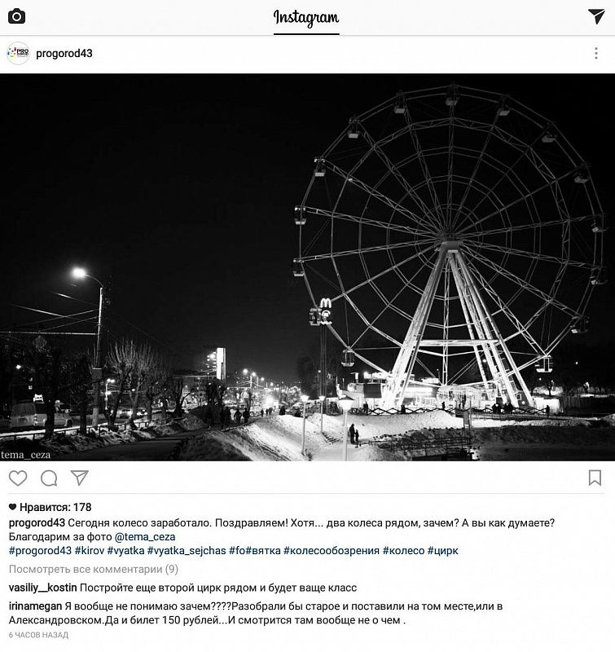Share post via paper plane icon below photo
This screenshot has width=615, height=652.
tap(79, 478)
